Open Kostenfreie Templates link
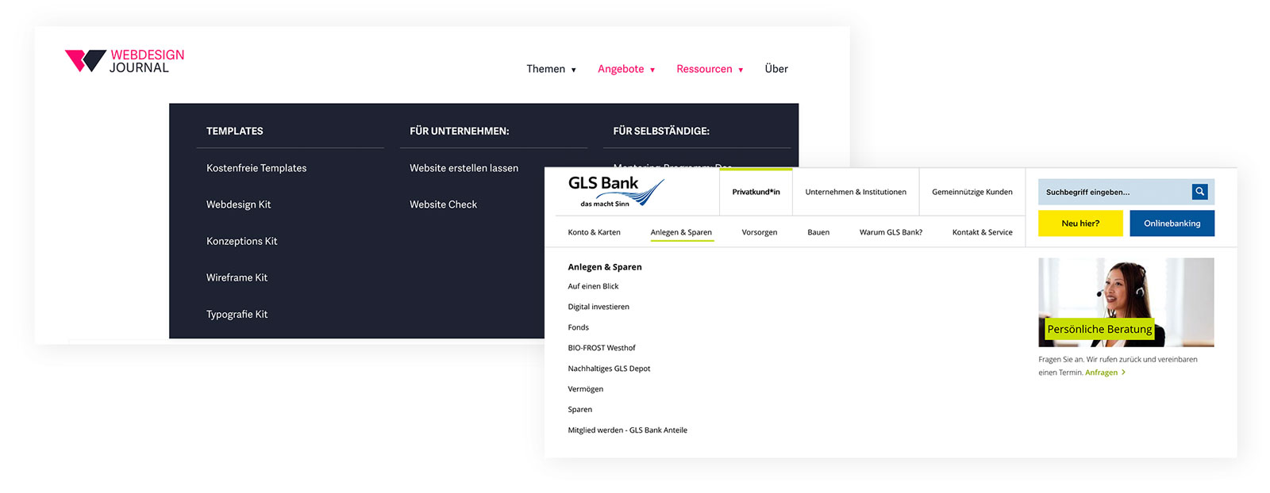 [x=256, y=168]
